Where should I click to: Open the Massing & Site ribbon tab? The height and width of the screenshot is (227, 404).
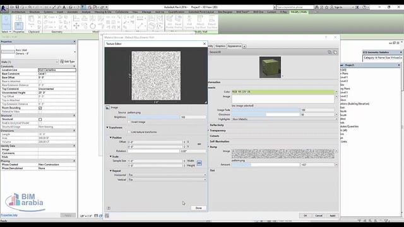103,12
